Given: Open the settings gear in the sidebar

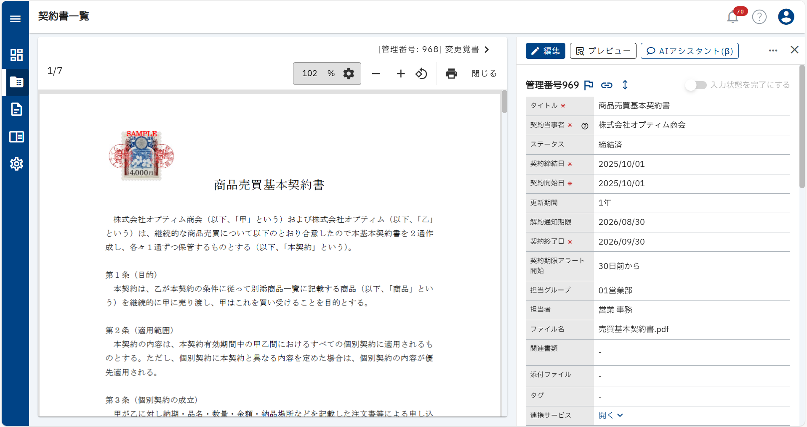Looking at the screenshot, I should pos(16,164).
